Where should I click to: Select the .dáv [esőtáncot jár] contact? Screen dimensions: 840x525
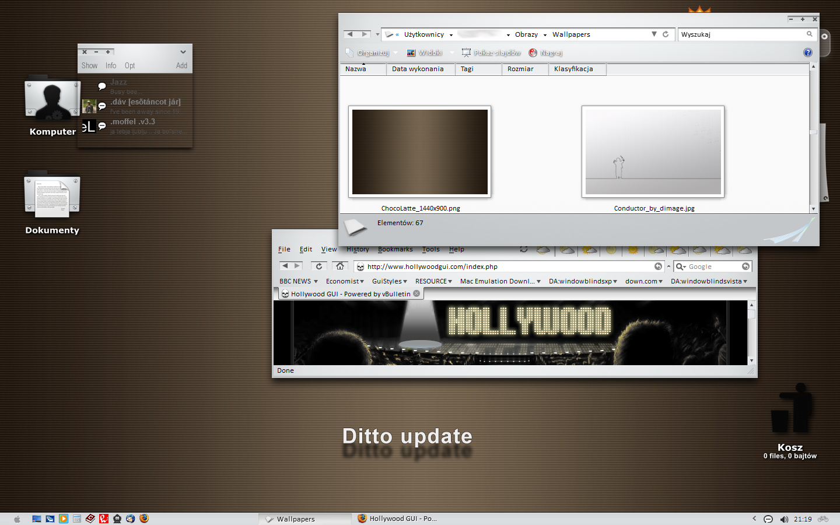click(x=135, y=106)
